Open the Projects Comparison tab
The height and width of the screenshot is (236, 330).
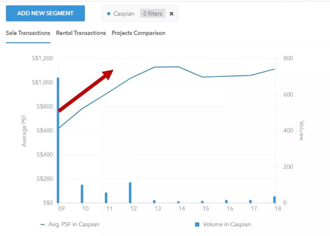pos(138,33)
